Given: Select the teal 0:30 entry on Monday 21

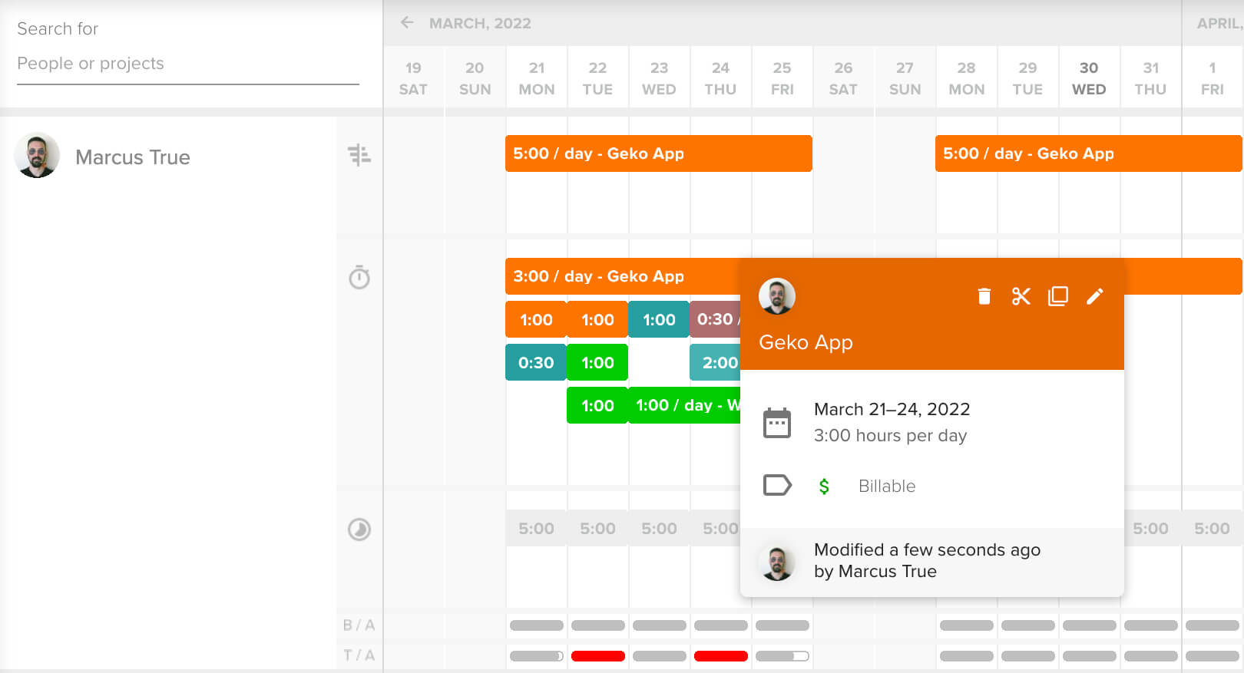Looking at the screenshot, I should click(x=536, y=362).
